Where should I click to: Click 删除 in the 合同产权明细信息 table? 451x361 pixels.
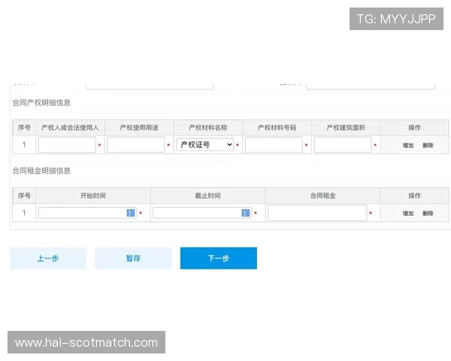tap(428, 145)
